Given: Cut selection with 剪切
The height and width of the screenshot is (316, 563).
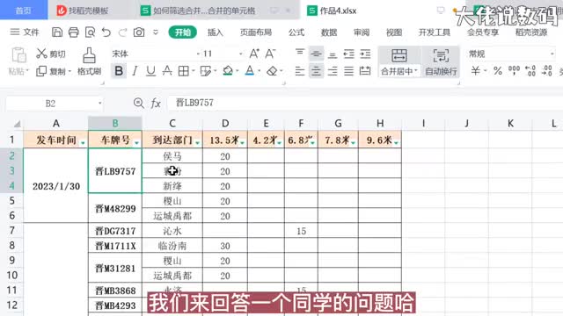Looking at the screenshot, I should click(x=51, y=54).
